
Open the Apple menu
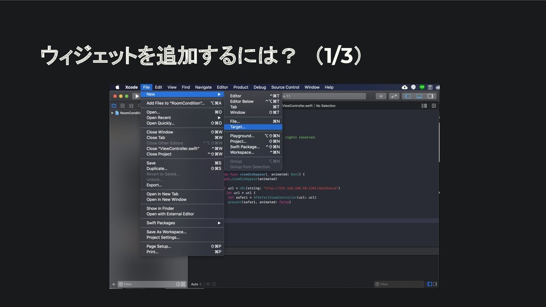coord(117,87)
